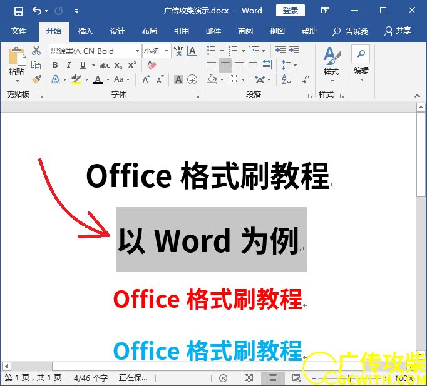Screen dimensions: 427x386
Task: Toggle underline formatting
Action: (83, 65)
